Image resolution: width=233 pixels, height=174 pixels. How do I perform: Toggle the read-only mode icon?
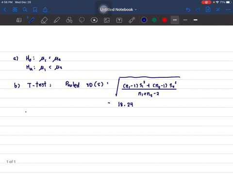(x=19, y=20)
